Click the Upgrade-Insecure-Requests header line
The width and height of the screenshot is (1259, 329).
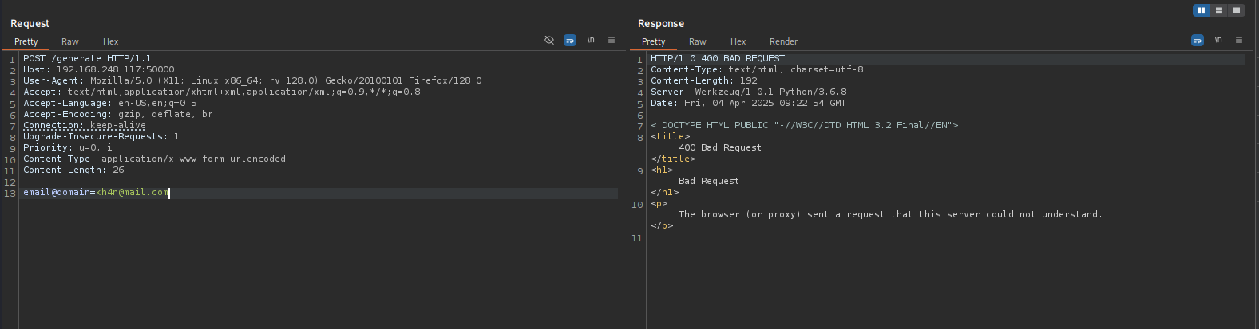[x=101, y=136]
